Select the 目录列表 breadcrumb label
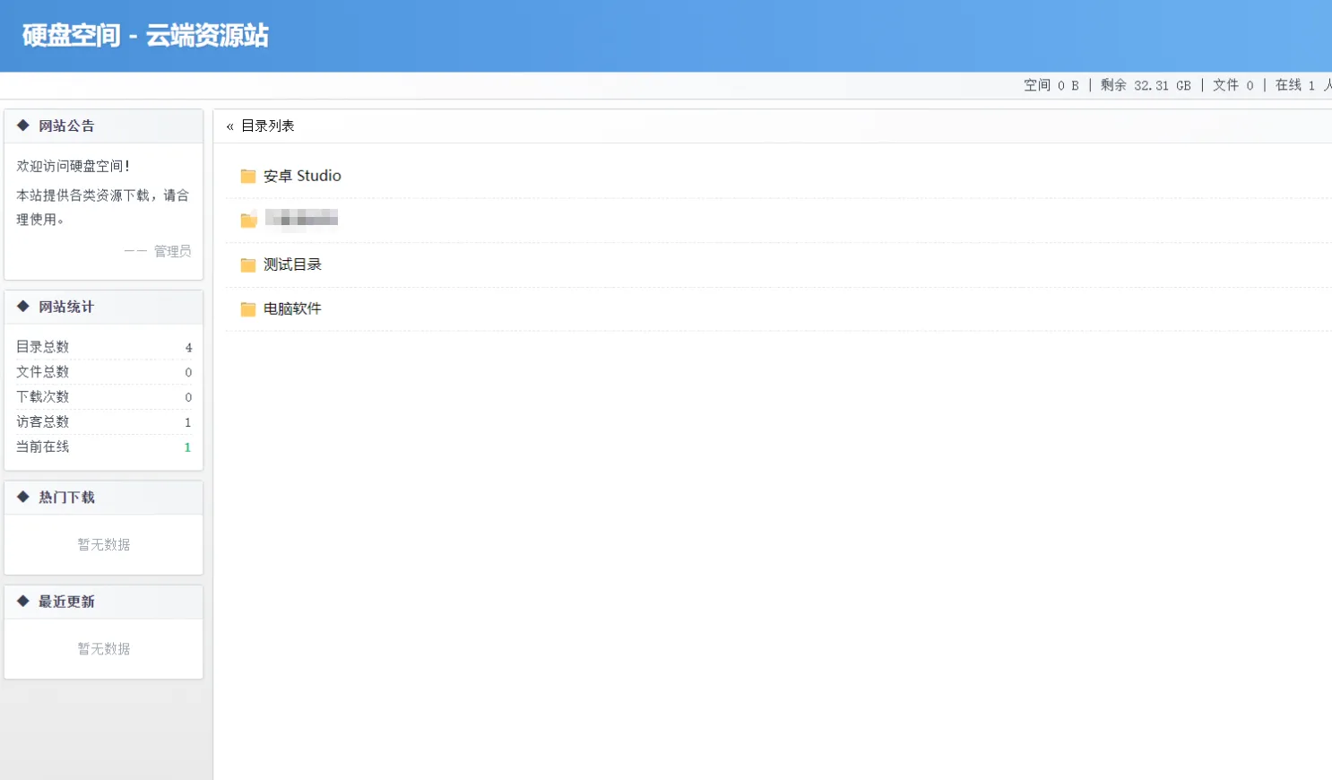1332x780 pixels. point(268,126)
